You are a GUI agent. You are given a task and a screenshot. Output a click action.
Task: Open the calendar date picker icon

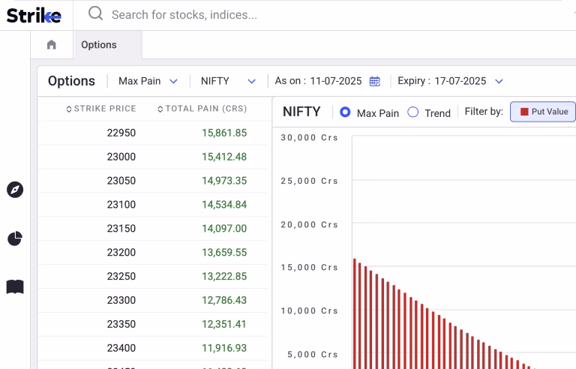click(375, 81)
